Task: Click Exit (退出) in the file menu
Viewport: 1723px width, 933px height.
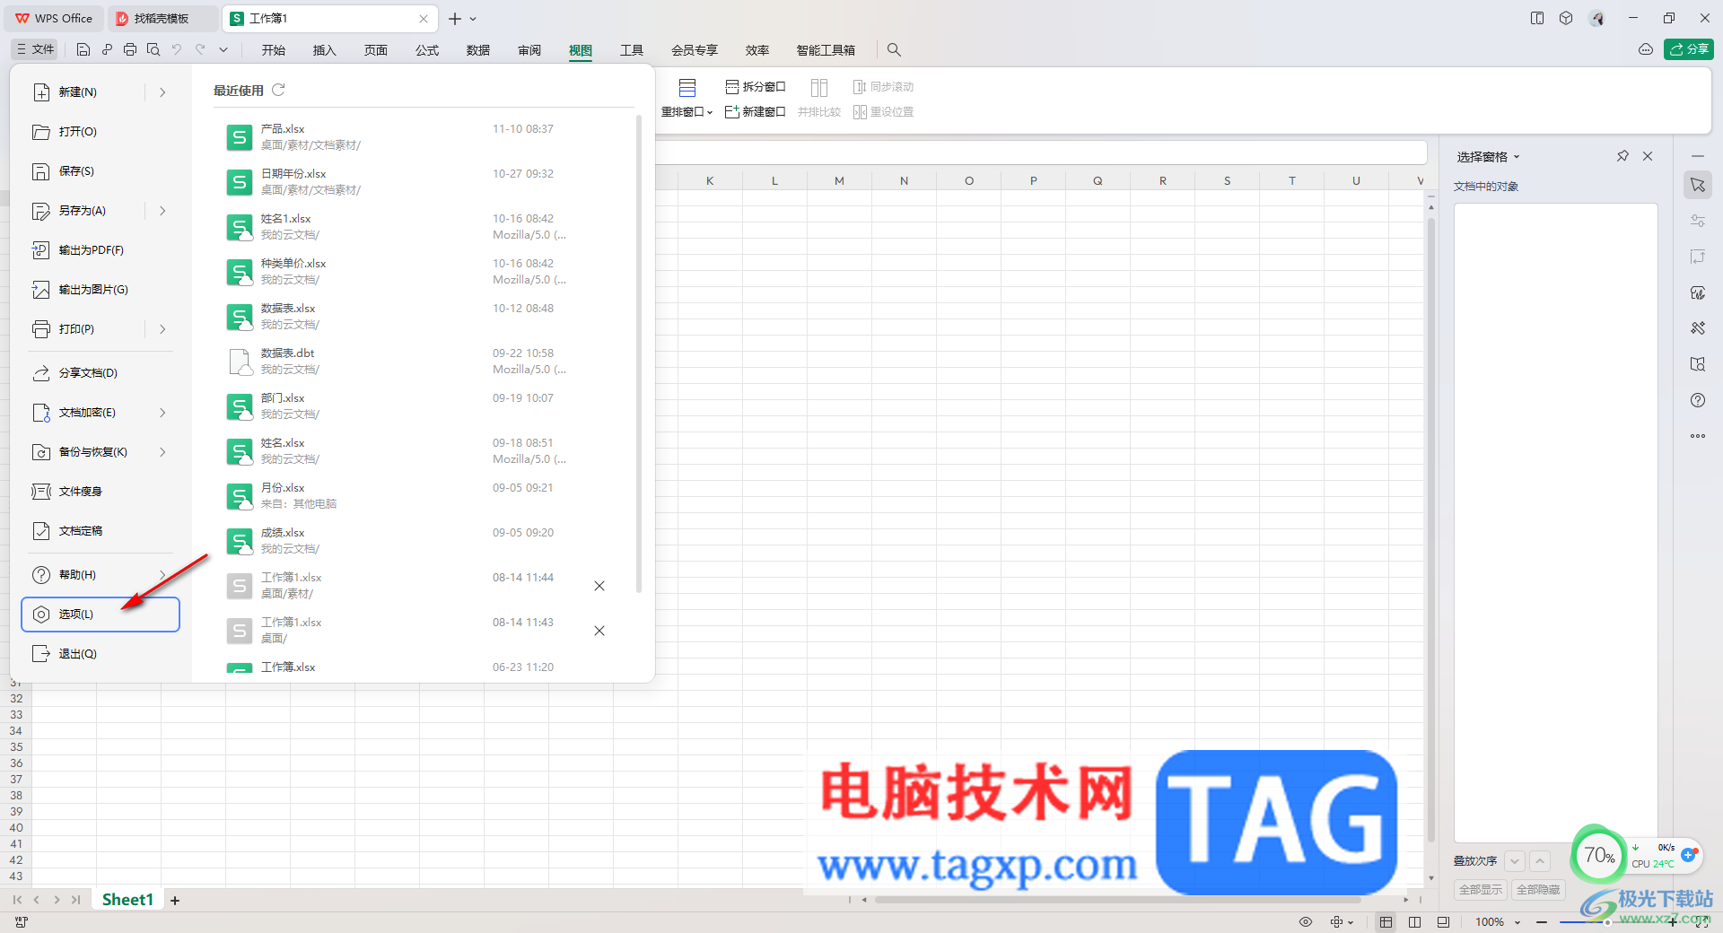Action: [x=101, y=654]
